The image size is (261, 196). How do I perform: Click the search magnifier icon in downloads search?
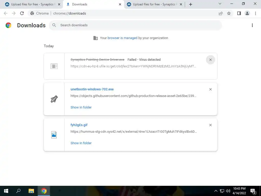click(54, 25)
